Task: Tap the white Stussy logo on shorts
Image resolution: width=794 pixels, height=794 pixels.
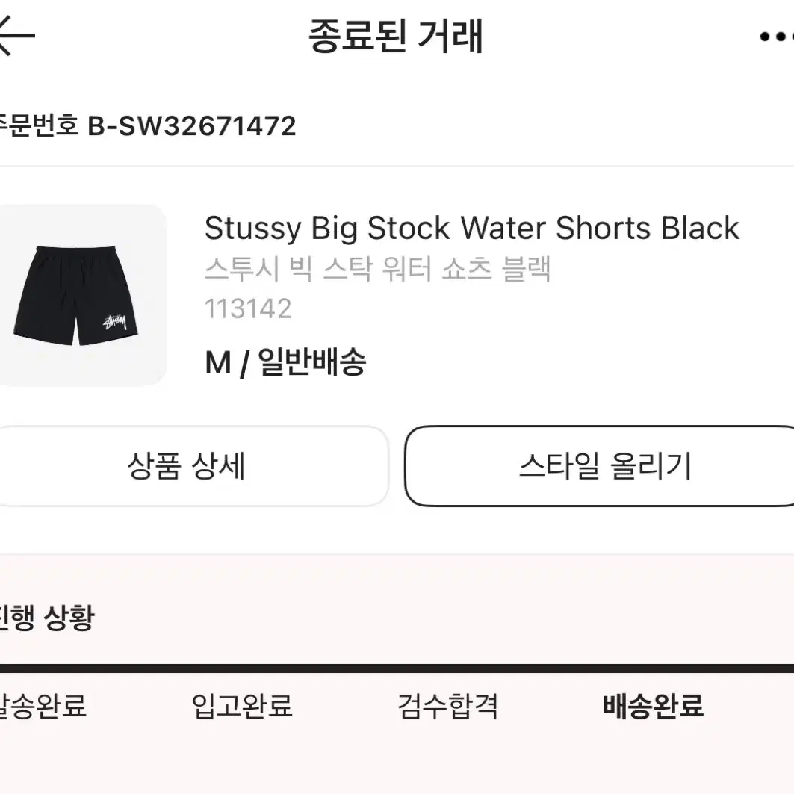Action: click(x=115, y=322)
